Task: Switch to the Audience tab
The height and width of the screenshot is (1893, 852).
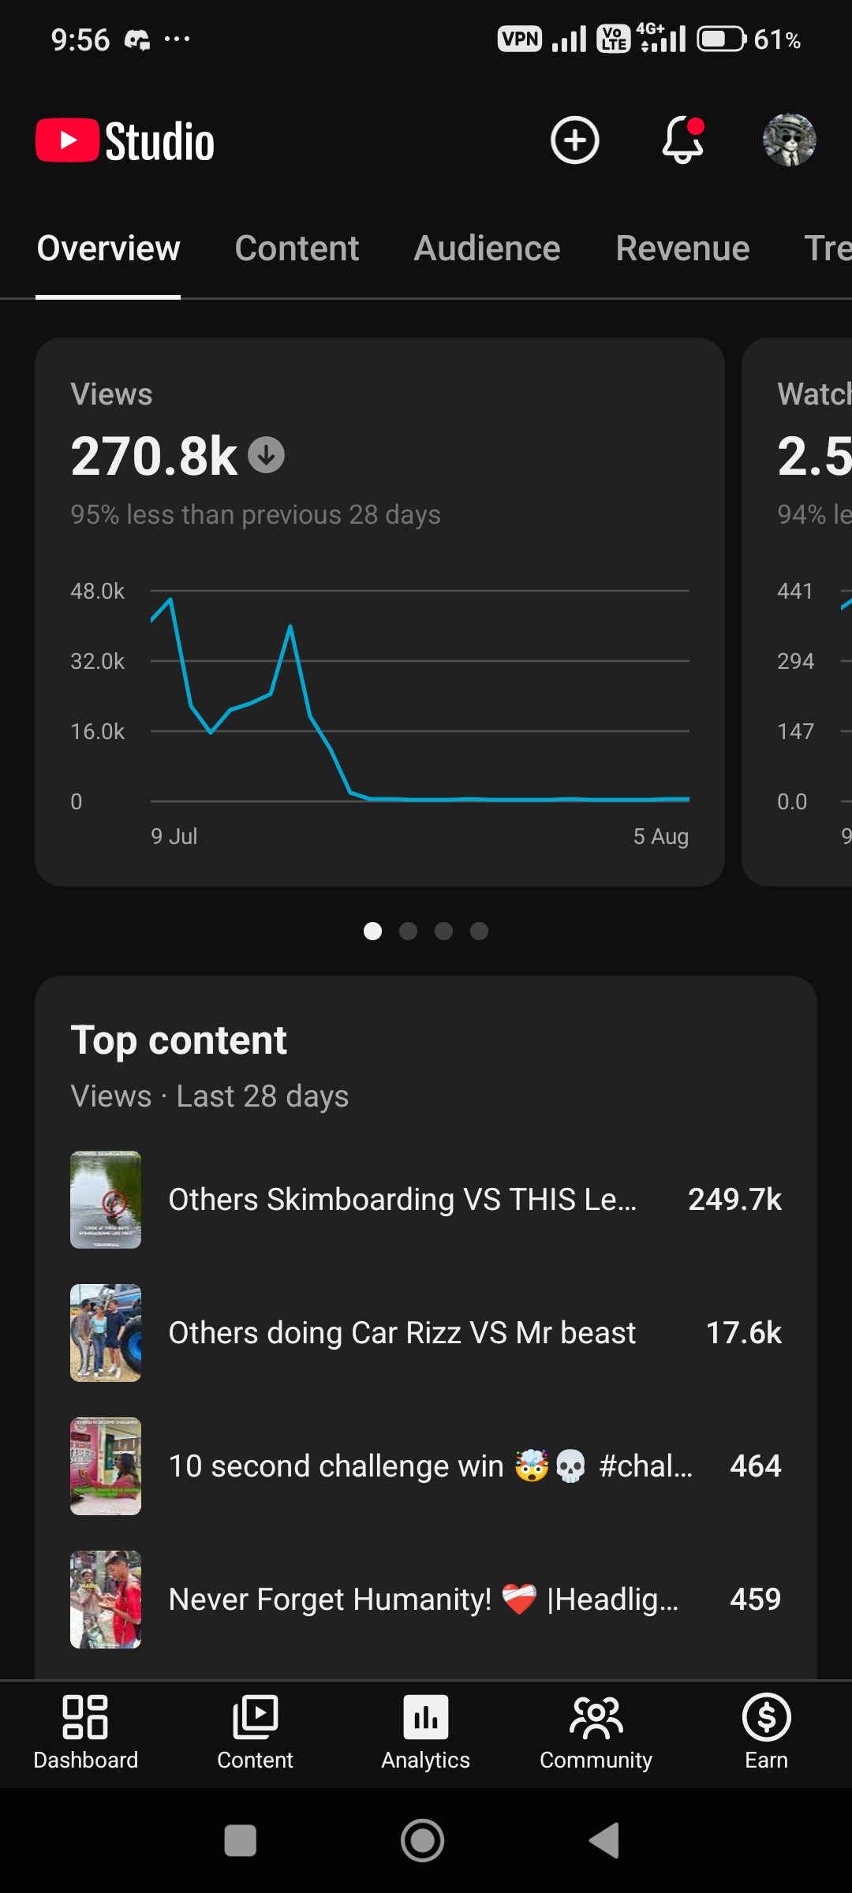Action: [487, 248]
